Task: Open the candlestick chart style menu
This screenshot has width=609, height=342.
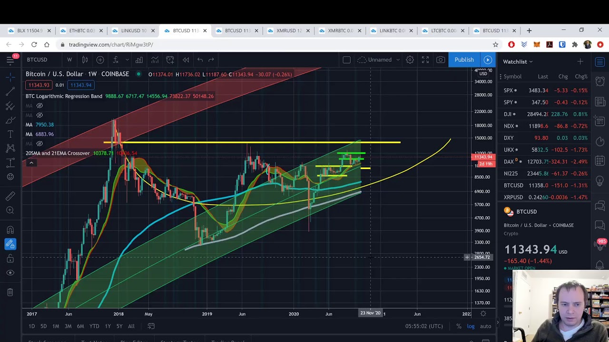Action: 85,59
